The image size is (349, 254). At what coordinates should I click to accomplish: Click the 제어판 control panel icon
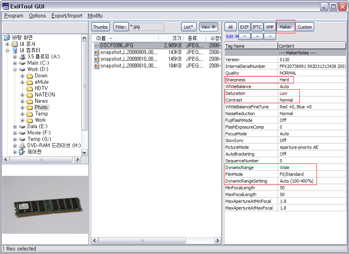point(22,152)
